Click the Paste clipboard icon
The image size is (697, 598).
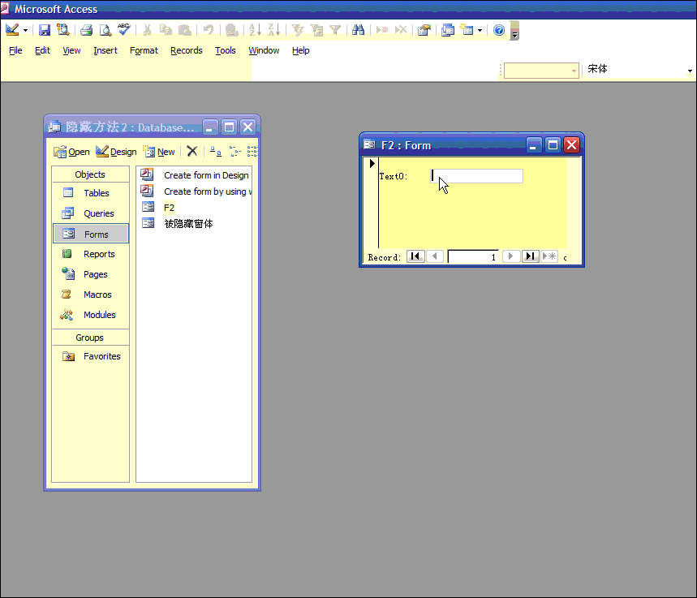(x=185, y=30)
